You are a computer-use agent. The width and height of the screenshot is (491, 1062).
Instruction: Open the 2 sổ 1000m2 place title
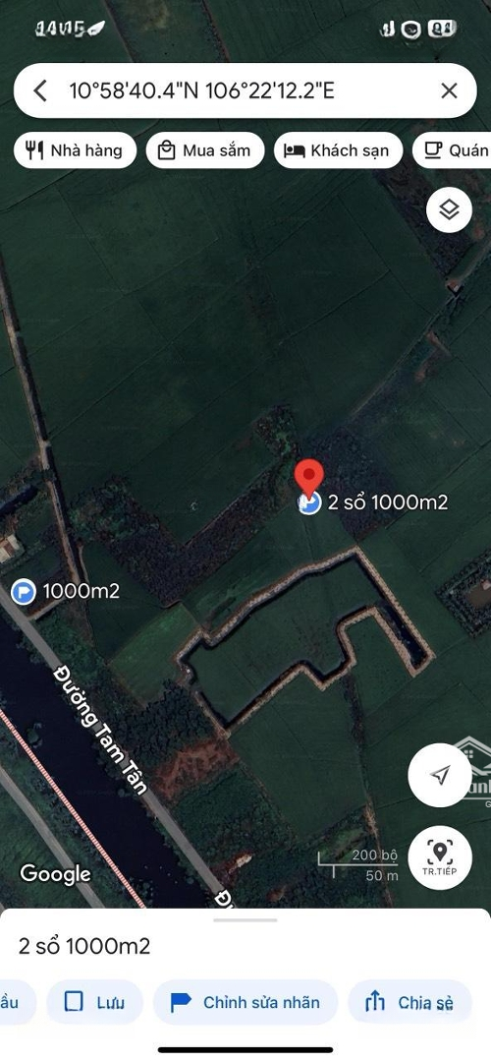coord(84,946)
